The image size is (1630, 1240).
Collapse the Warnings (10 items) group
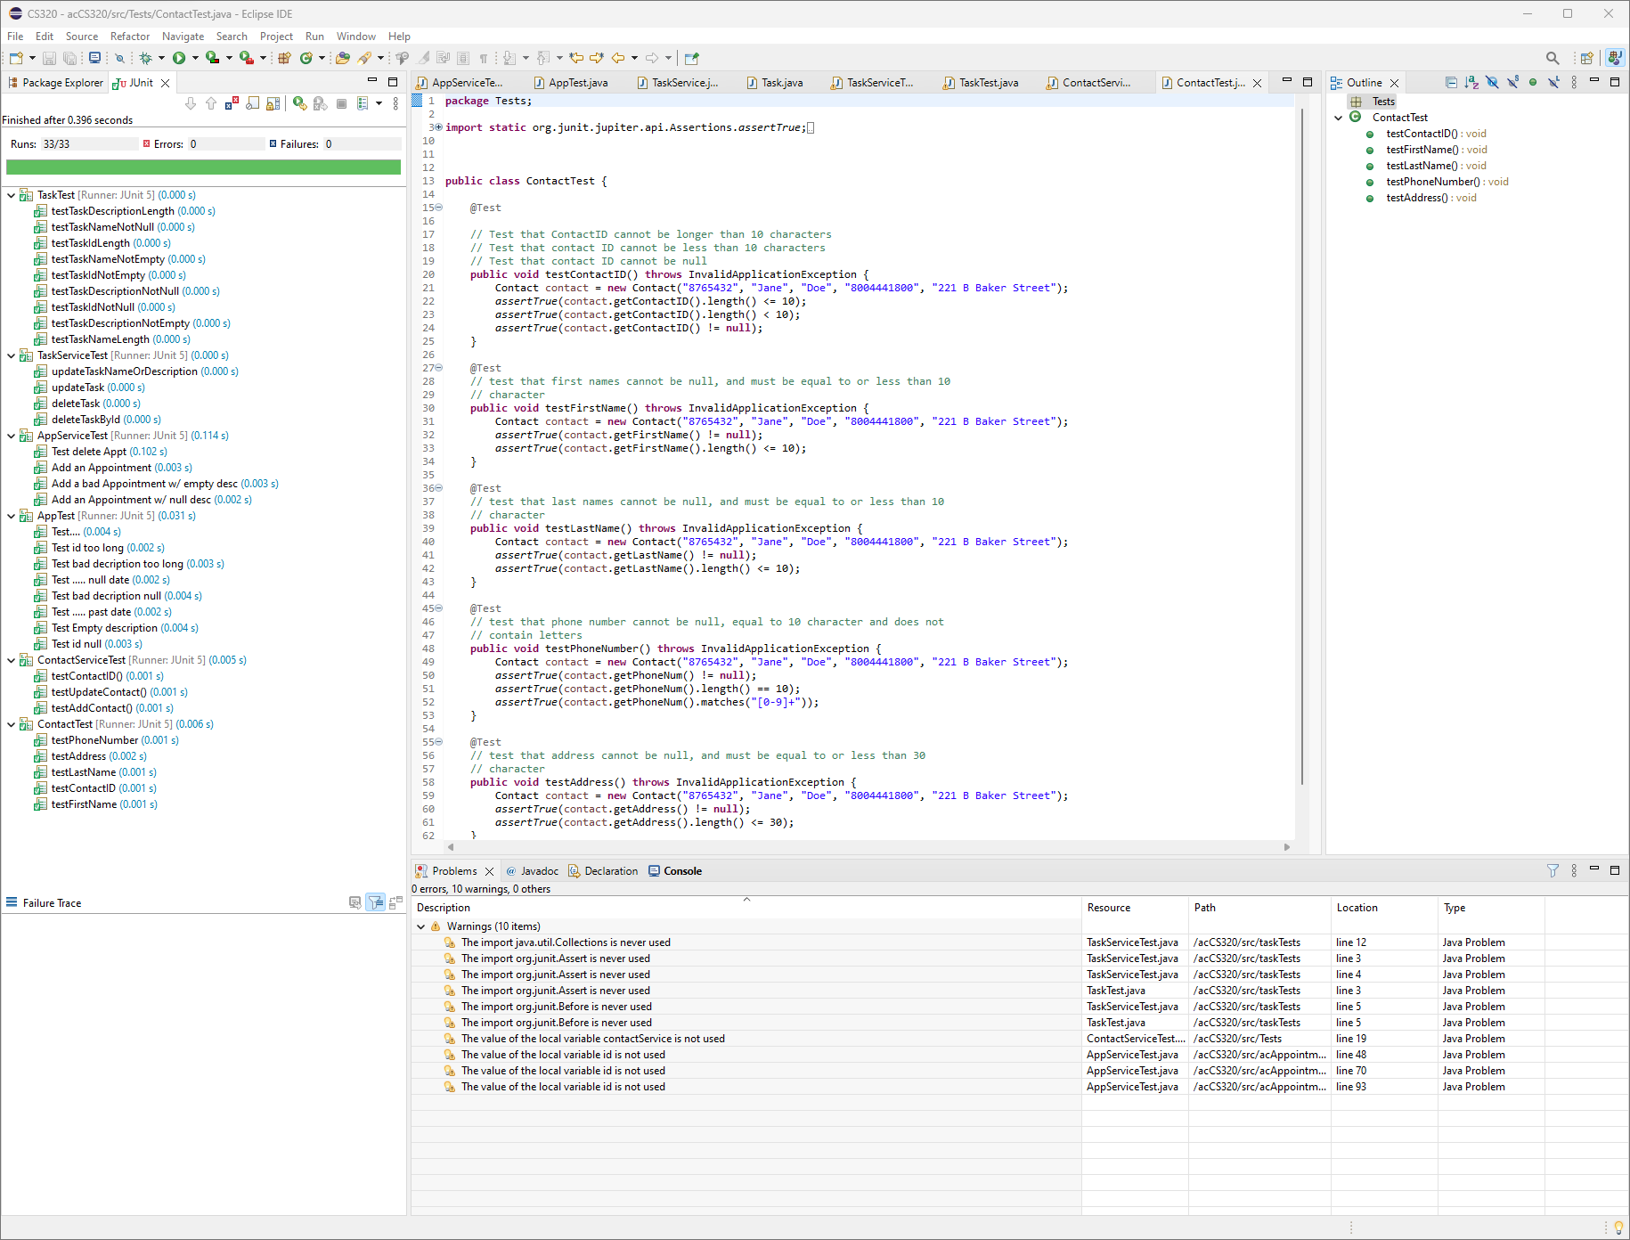[421, 926]
